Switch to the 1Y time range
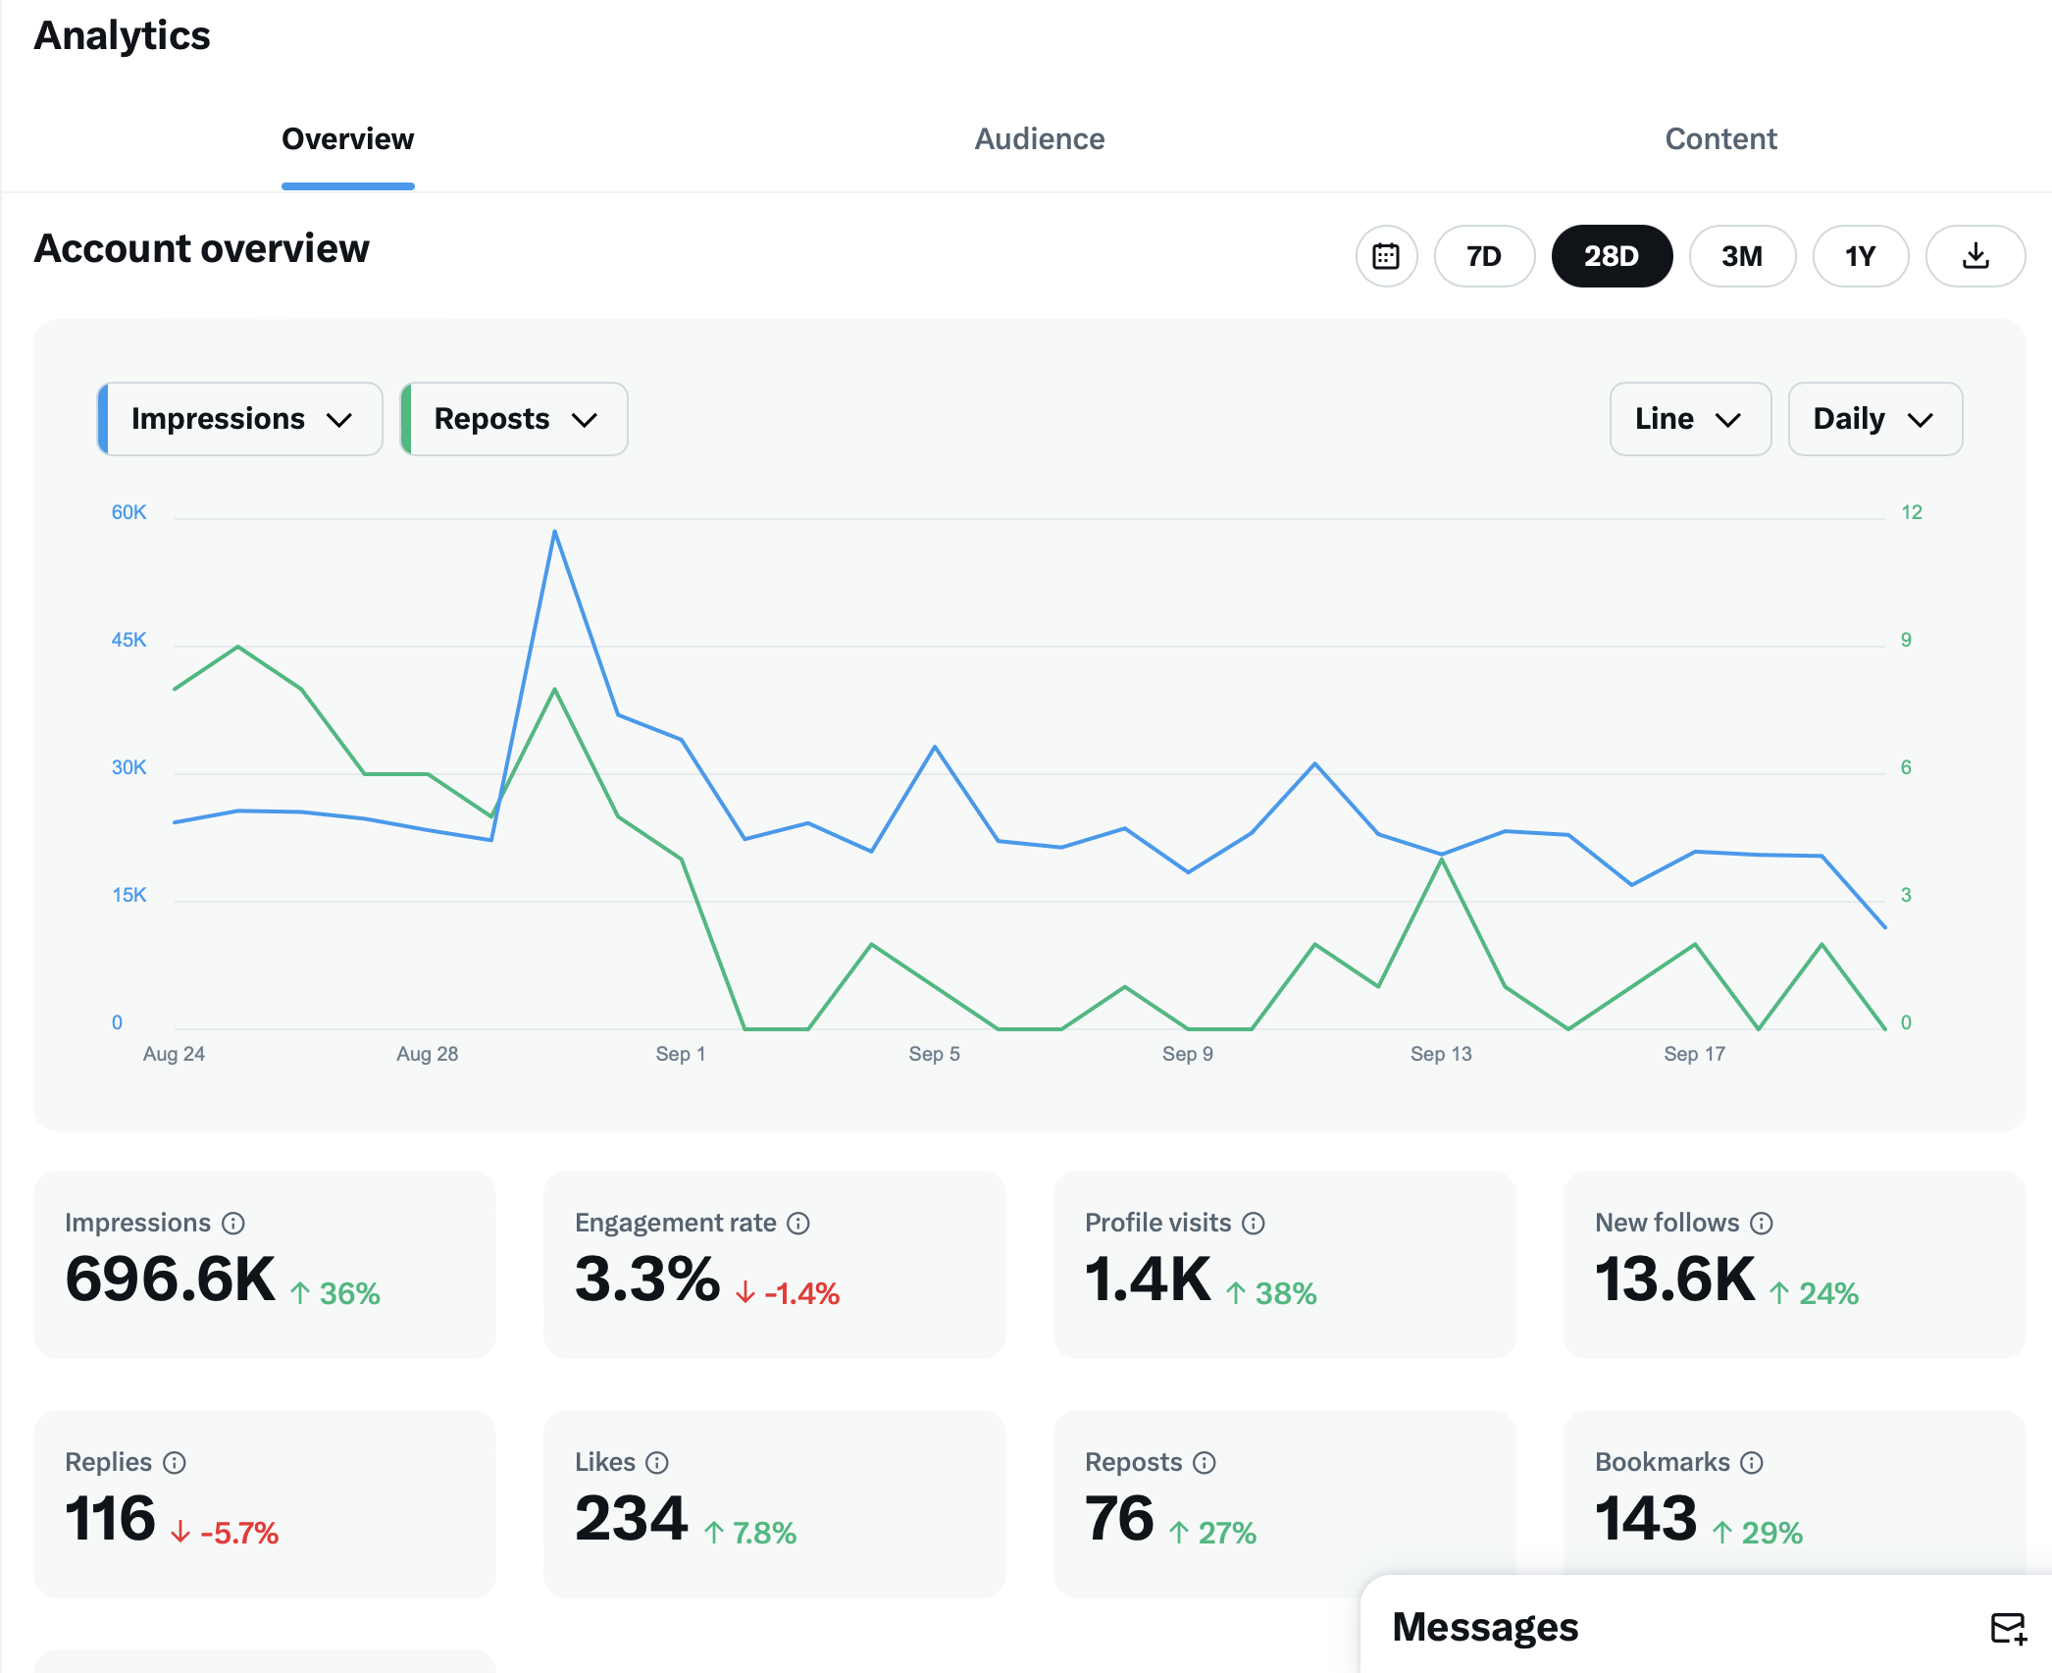Viewport: 2052px width, 1673px height. [1860, 256]
